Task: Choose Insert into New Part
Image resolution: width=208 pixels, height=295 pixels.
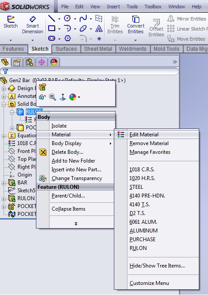Action: coord(76,170)
